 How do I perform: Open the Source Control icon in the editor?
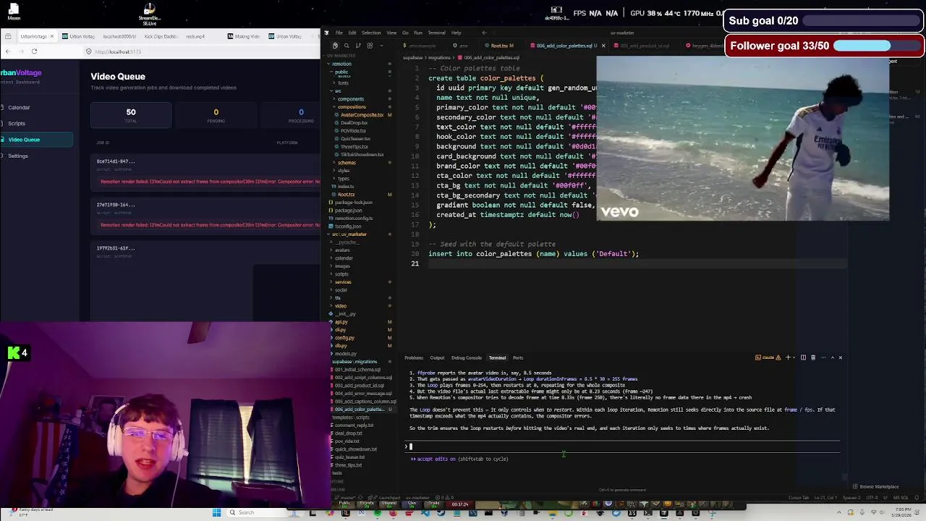[358, 46]
